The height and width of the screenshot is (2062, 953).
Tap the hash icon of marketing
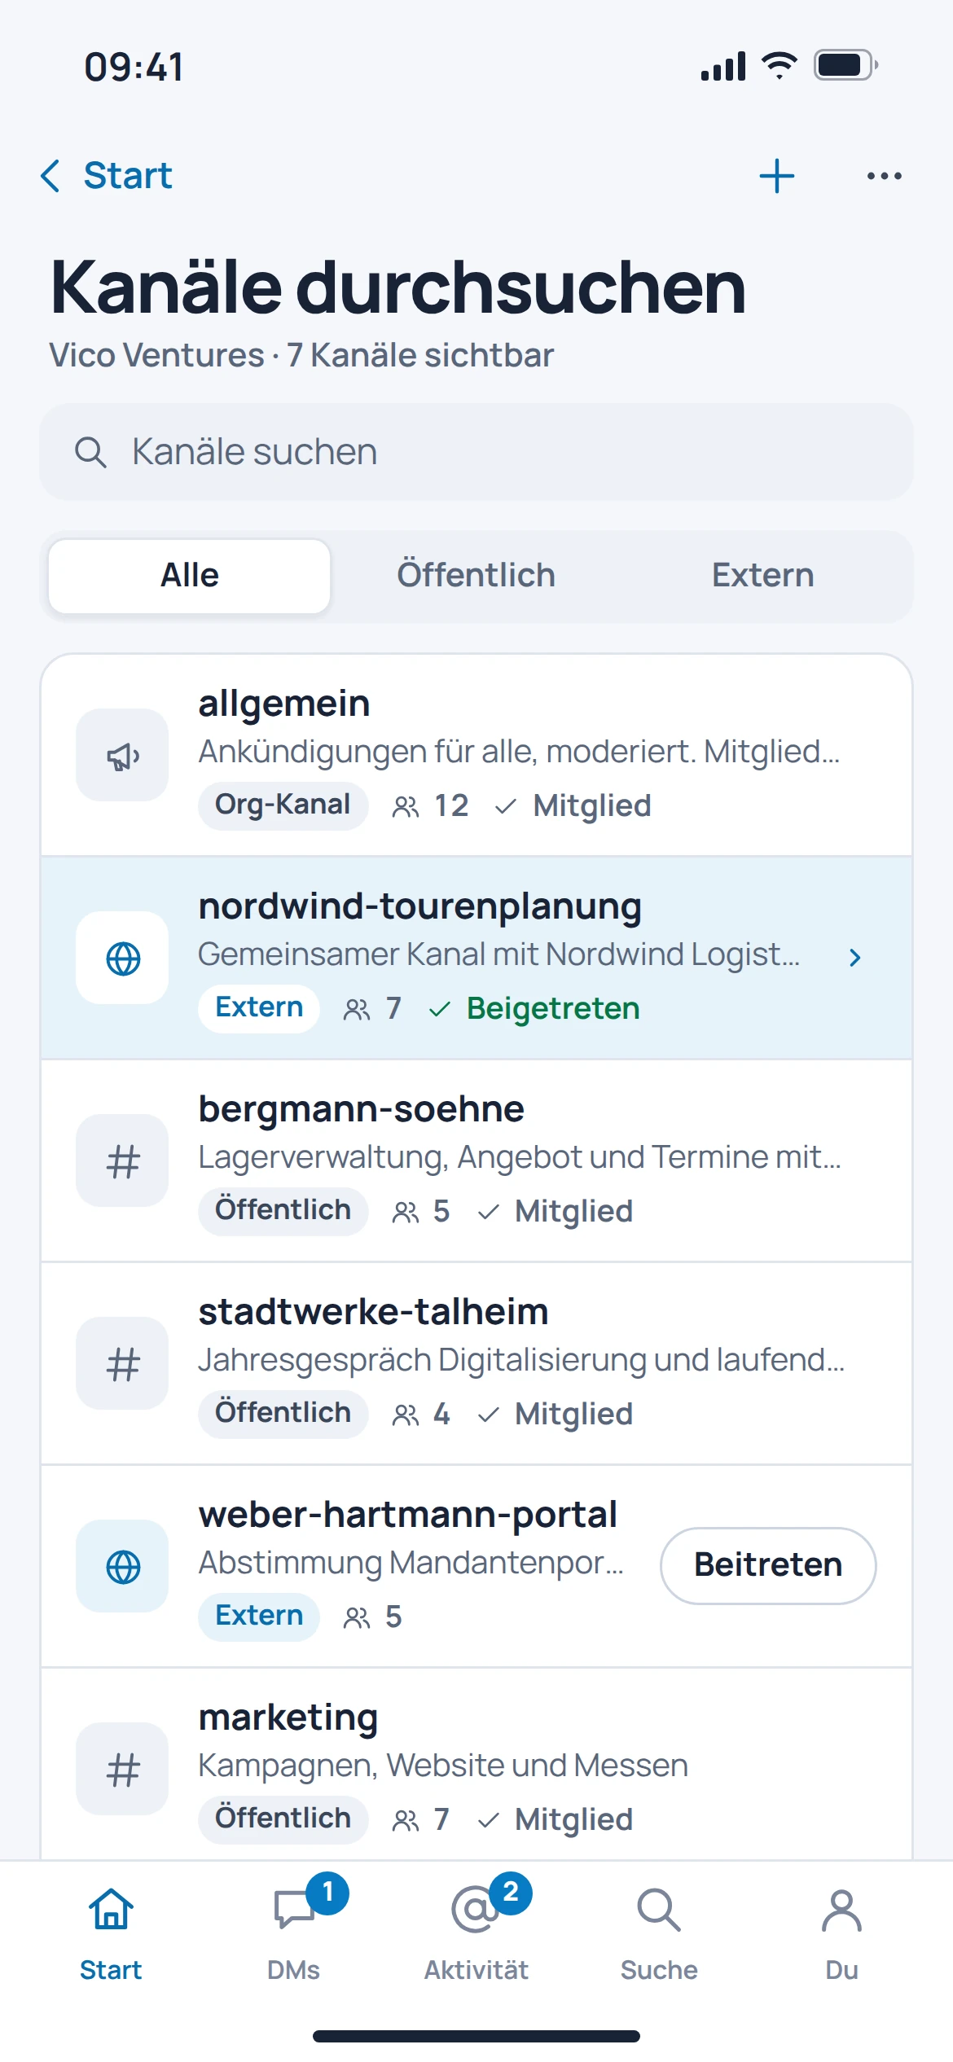pyautogui.click(x=122, y=1769)
